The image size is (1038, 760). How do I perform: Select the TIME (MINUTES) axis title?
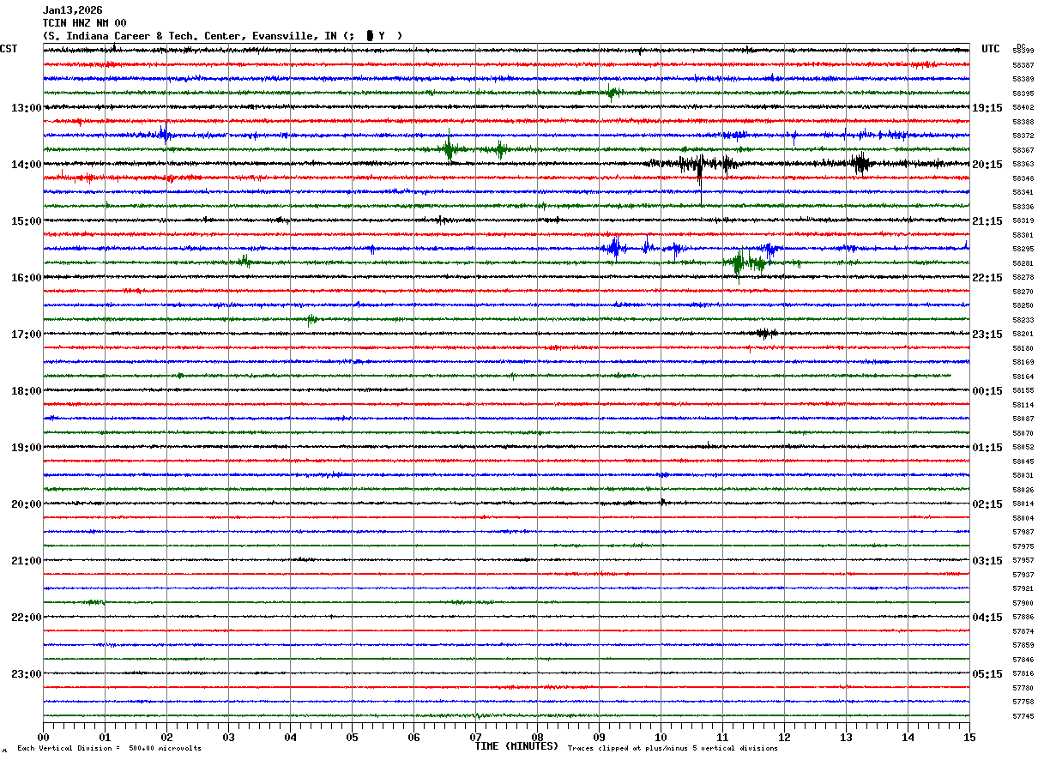(x=516, y=746)
